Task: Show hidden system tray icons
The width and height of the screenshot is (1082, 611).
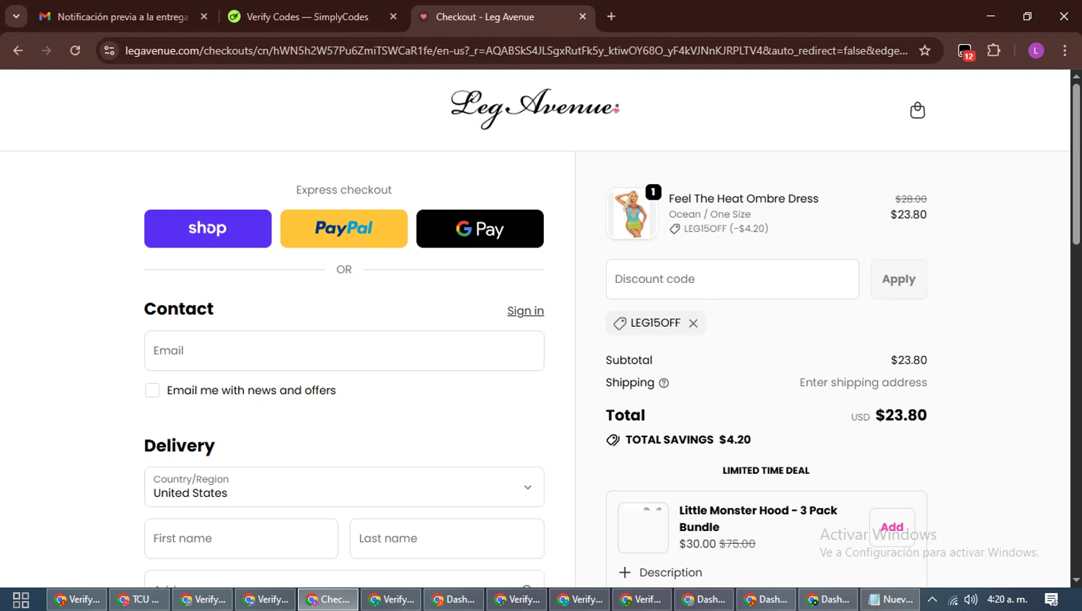Action: pyautogui.click(x=932, y=599)
